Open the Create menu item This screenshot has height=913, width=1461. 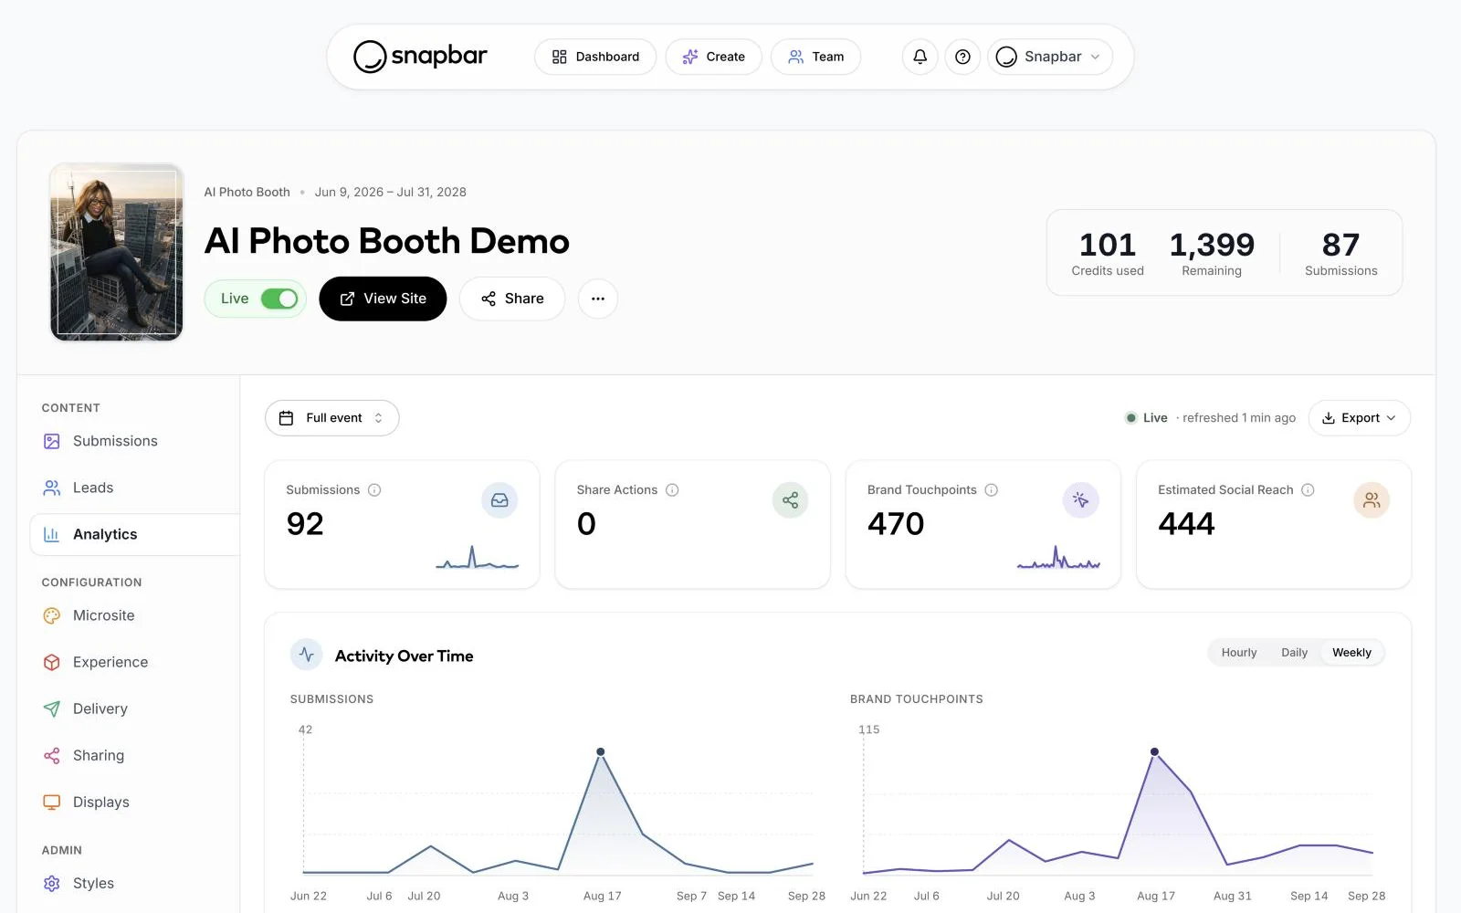[713, 57]
